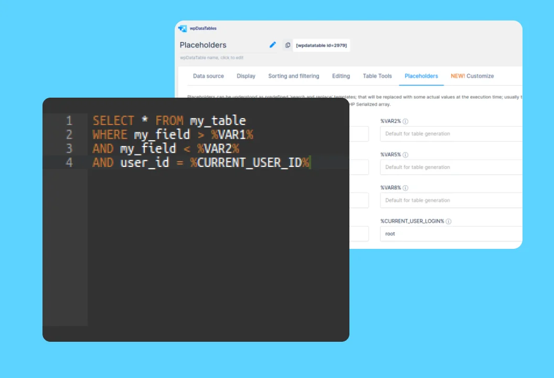Click the Placeholders table name to edit

204,45
